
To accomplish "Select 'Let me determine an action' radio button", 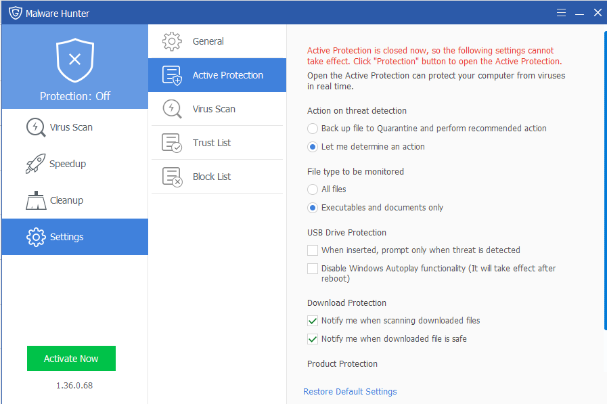I will (313, 147).
